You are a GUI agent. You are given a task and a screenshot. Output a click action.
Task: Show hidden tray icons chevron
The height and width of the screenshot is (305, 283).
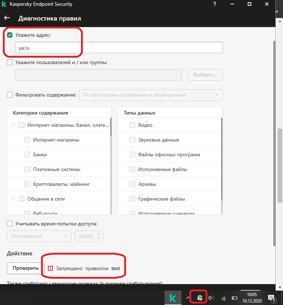click(x=188, y=297)
